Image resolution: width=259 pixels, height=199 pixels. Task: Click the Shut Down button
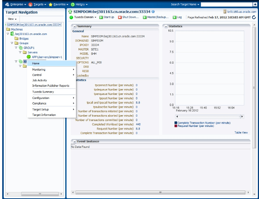(x=128, y=17)
